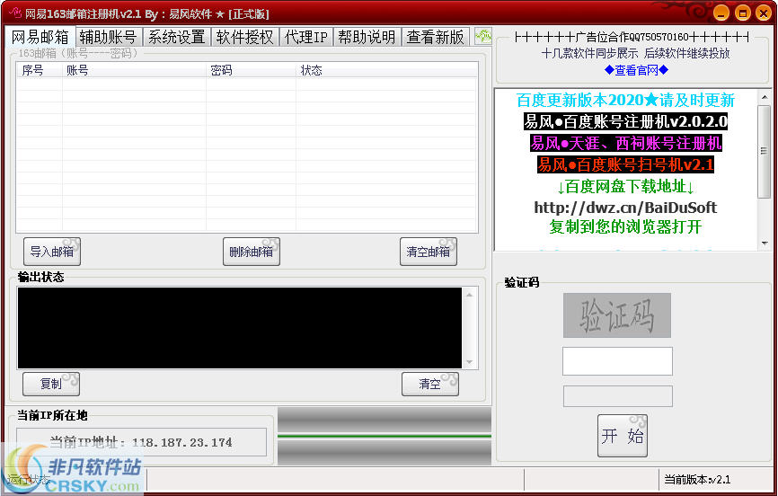Image resolution: width=778 pixels, height=496 pixels.
Task: Select the 查看新版 tab
Action: tap(435, 37)
